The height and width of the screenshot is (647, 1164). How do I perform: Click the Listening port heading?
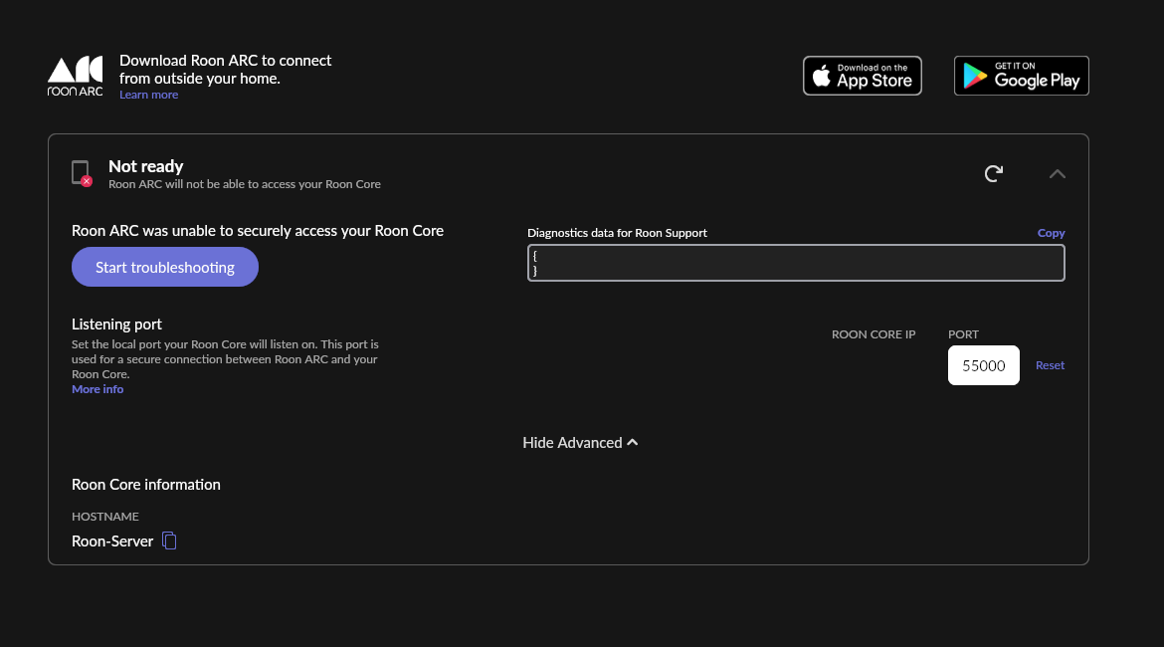[x=116, y=323]
